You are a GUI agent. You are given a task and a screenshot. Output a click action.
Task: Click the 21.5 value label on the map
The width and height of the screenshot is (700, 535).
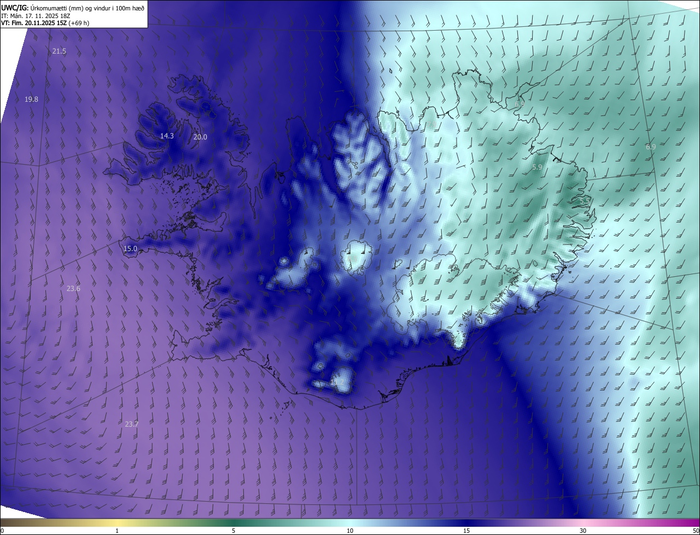(x=59, y=51)
